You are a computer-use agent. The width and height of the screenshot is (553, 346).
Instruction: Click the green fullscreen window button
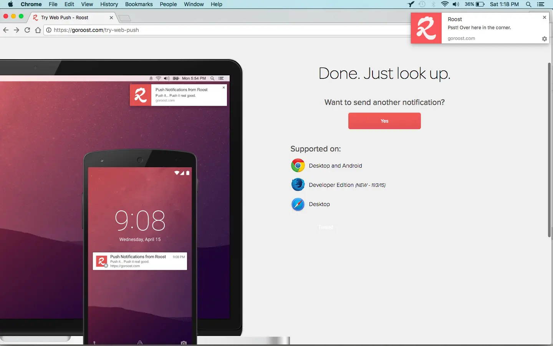pyautogui.click(x=21, y=16)
